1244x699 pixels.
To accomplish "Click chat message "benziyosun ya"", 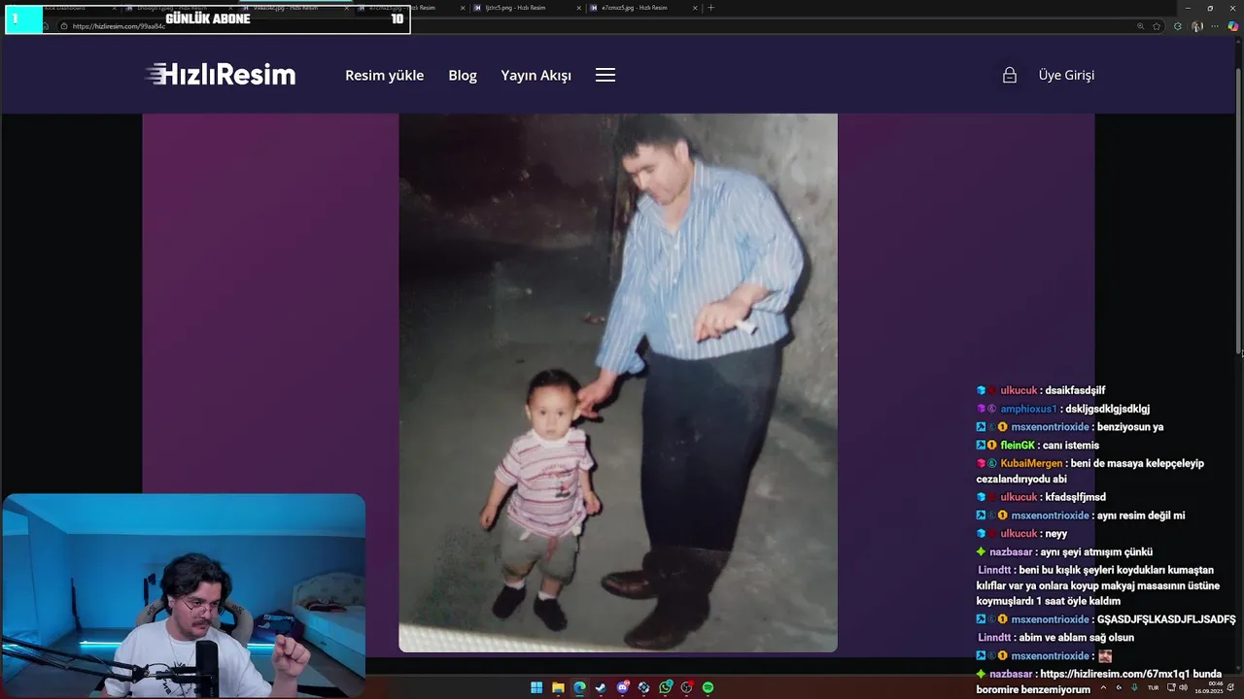I will pyautogui.click(x=1130, y=427).
